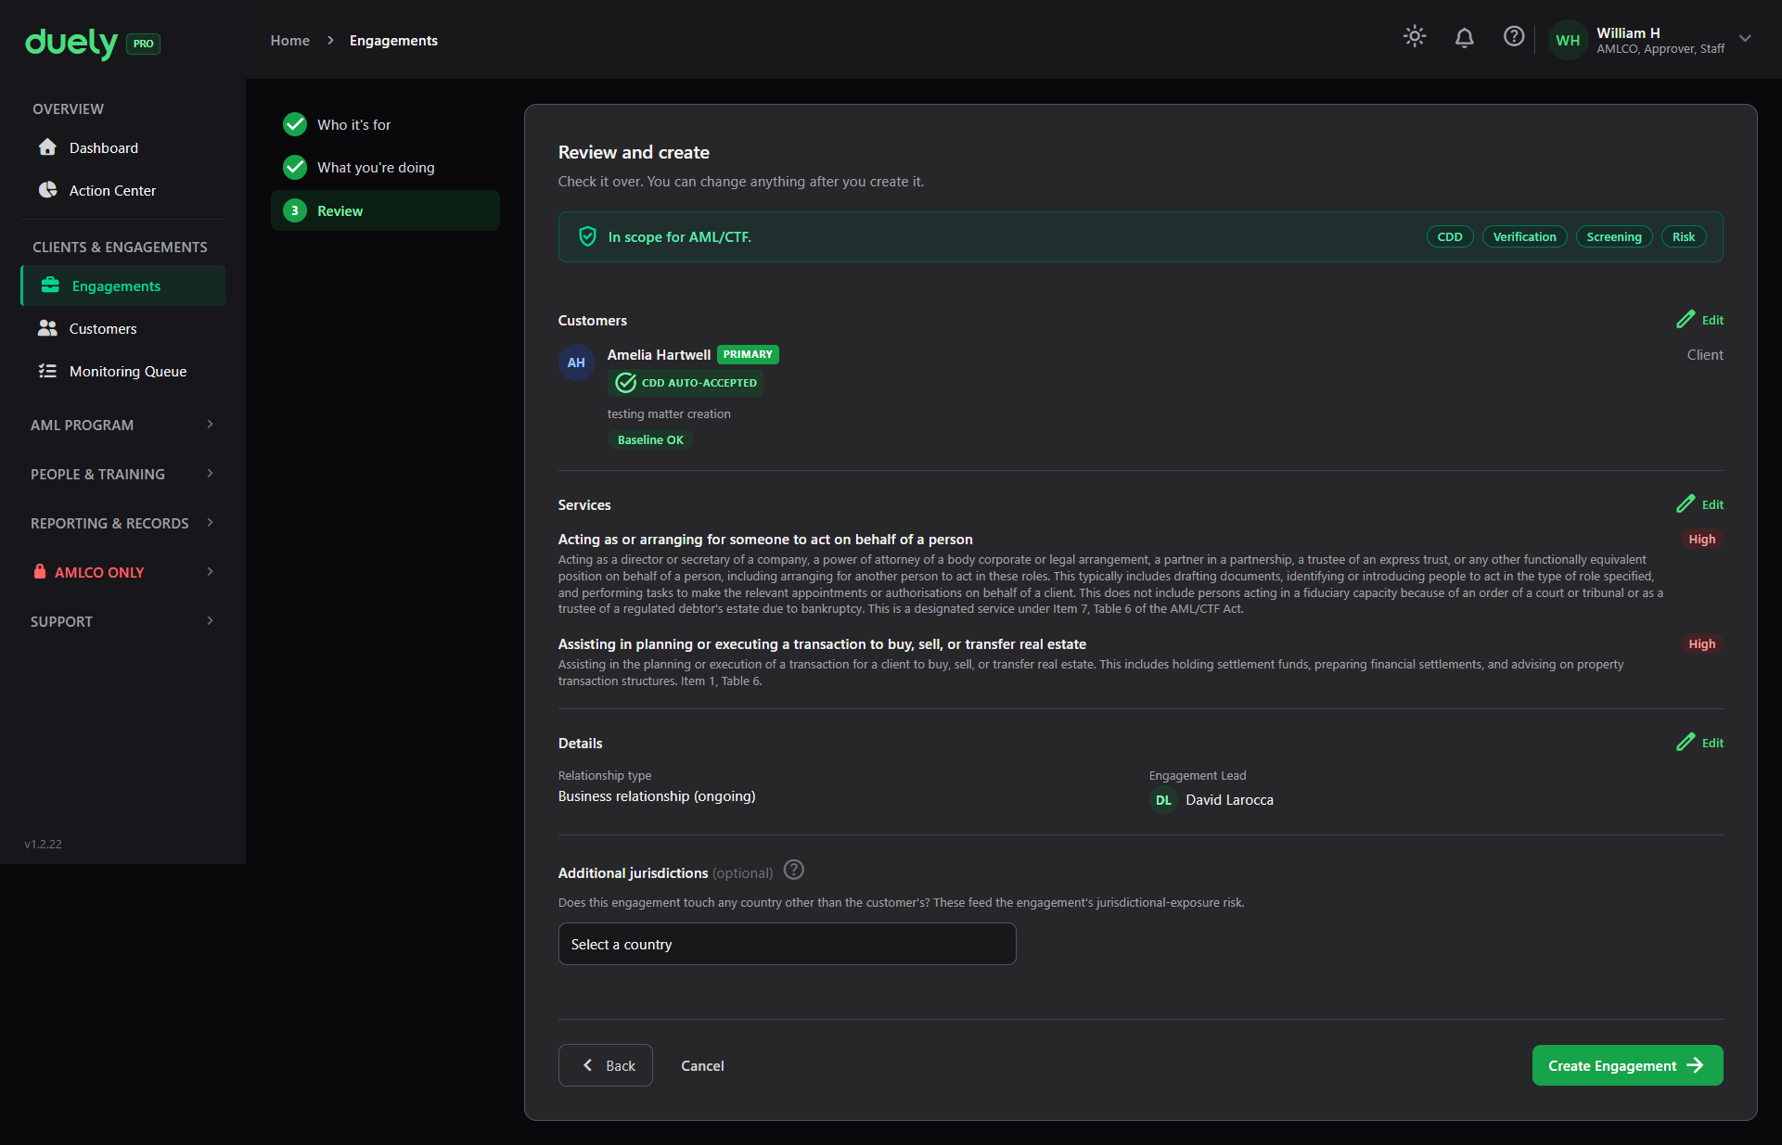Open the help question mark in header
This screenshot has height=1145, width=1782.
pos(1514,37)
